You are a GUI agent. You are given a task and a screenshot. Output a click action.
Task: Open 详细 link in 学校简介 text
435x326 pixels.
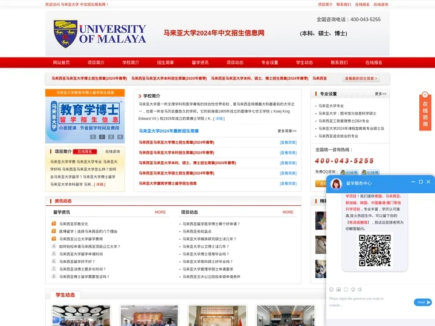point(219,119)
